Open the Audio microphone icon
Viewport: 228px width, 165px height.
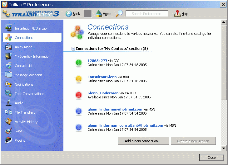(x=8, y=103)
